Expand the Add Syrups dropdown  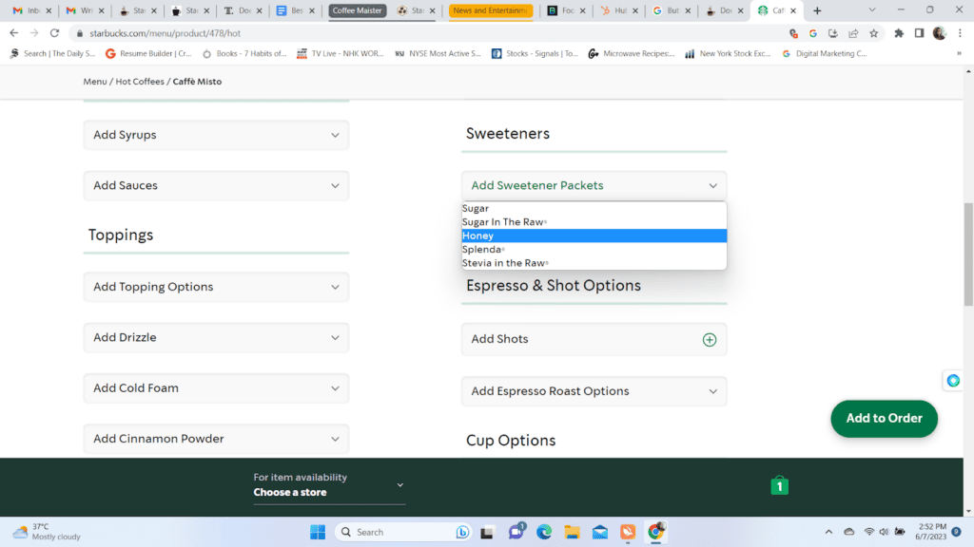(216, 135)
